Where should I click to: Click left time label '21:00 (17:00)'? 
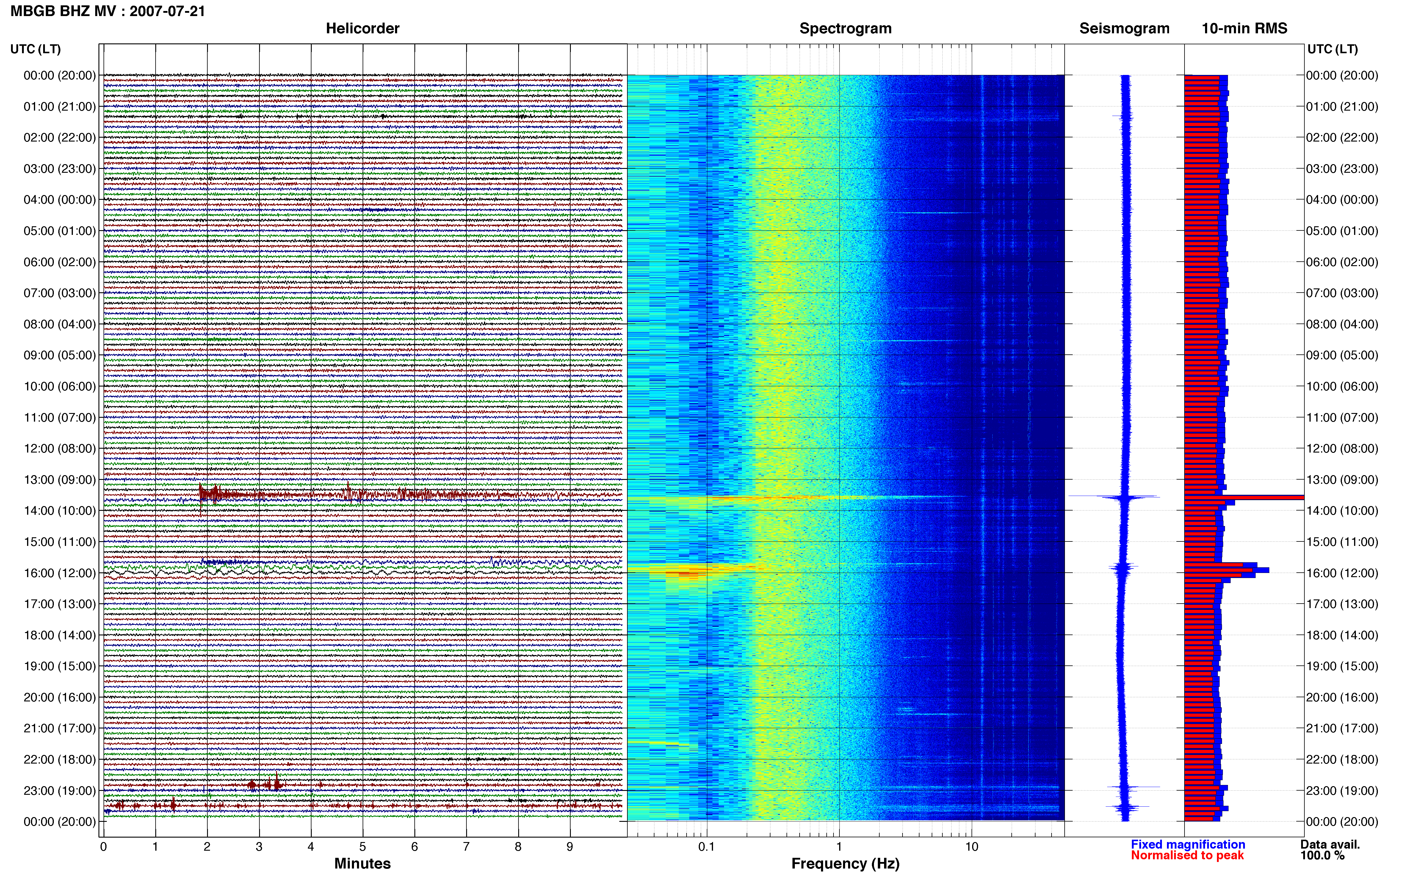(x=59, y=728)
